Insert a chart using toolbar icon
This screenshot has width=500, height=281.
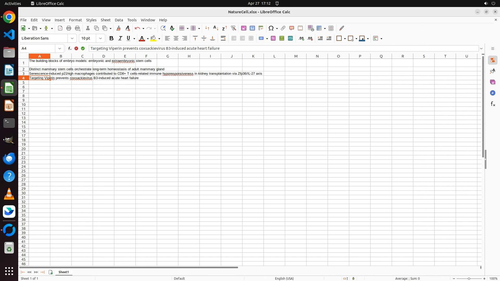pos(252,28)
